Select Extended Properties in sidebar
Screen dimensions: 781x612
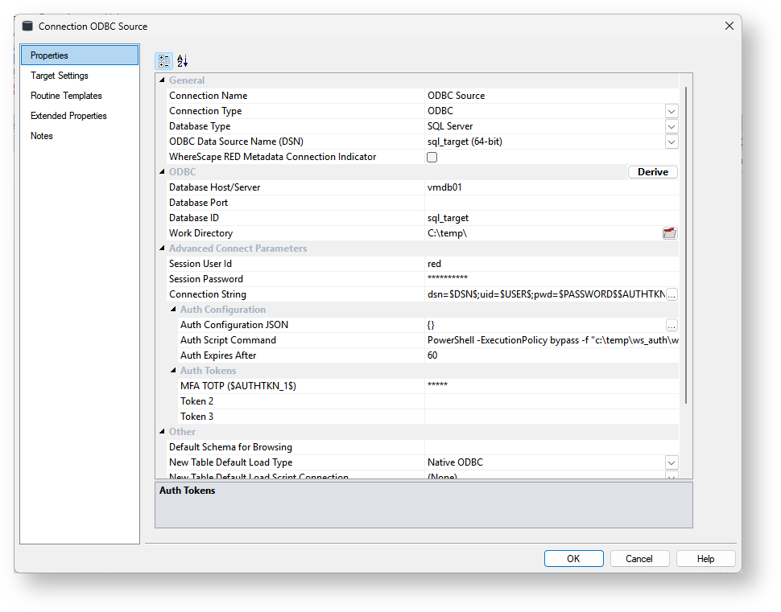tap(68, 116)
